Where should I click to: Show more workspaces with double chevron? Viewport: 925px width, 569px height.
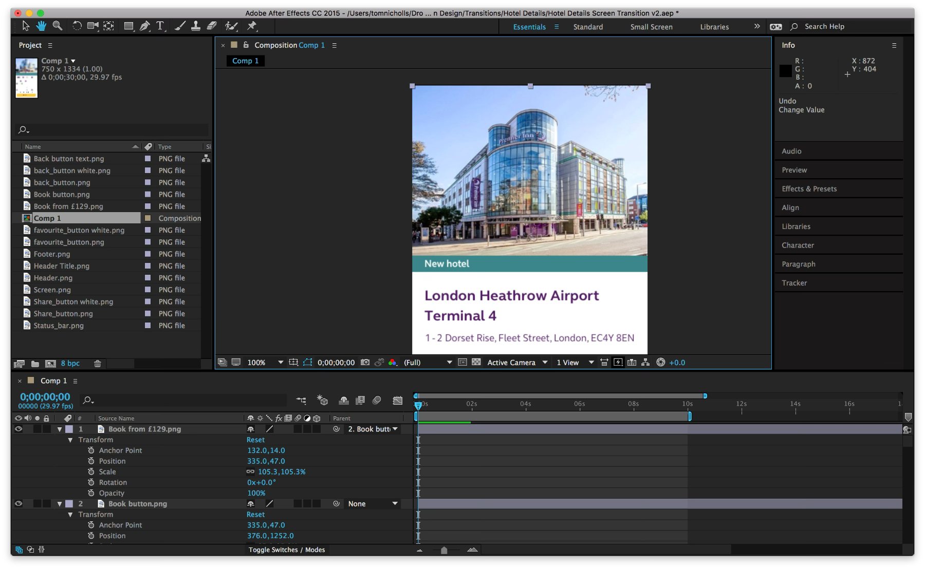point(757,26)
